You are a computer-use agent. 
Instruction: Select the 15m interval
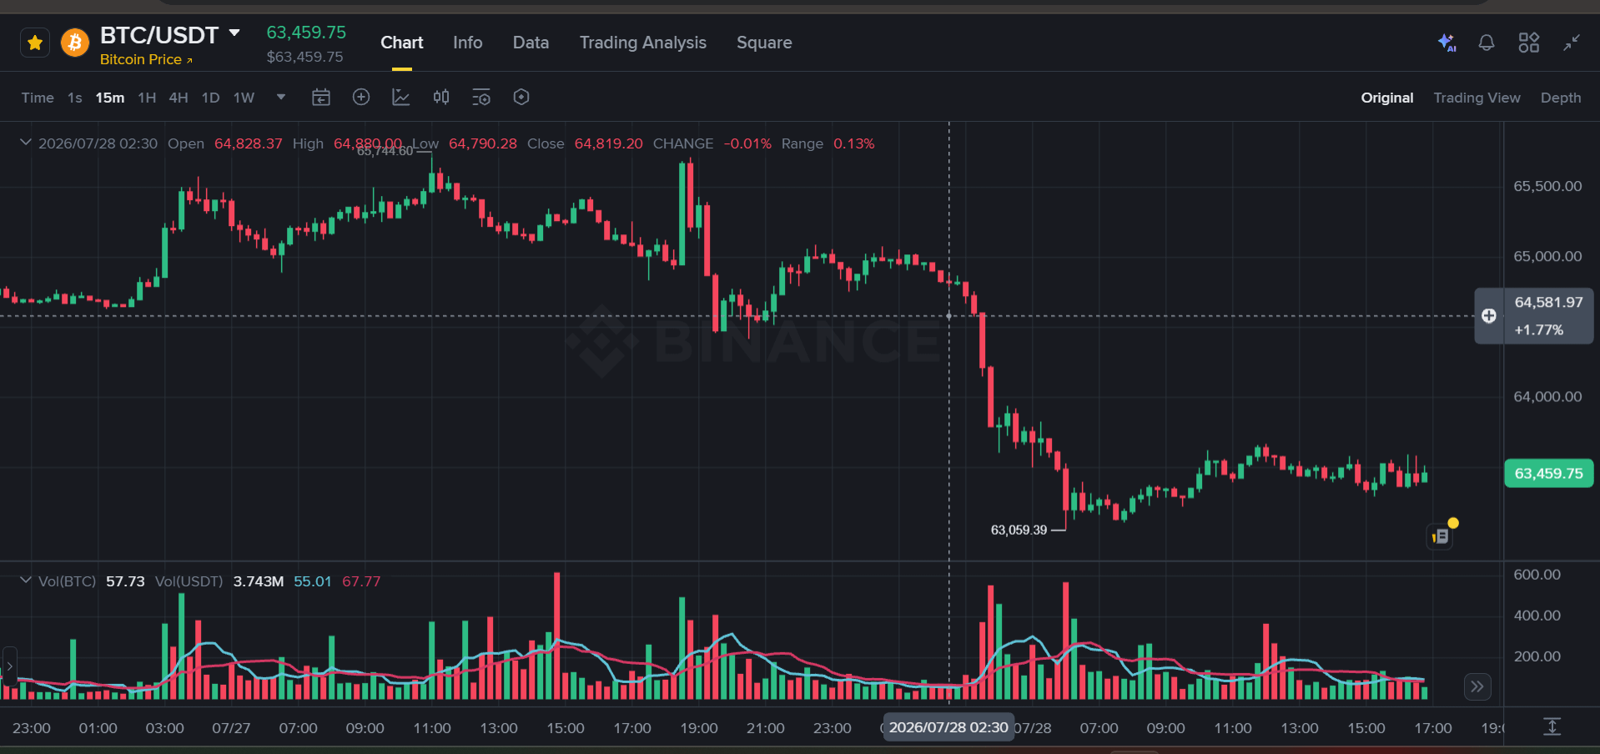[x=110, y=98]
